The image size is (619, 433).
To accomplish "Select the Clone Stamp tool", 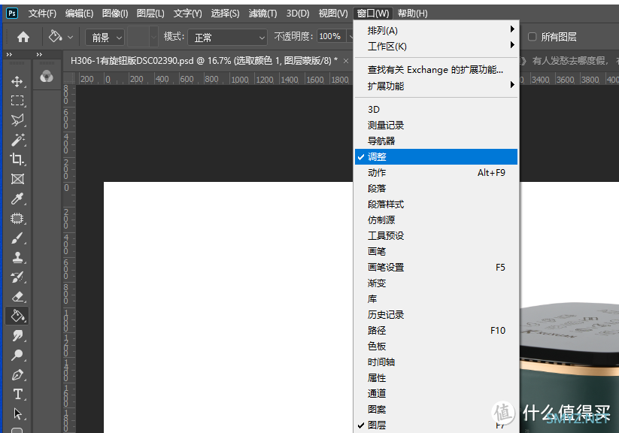I will coord(17,257).
